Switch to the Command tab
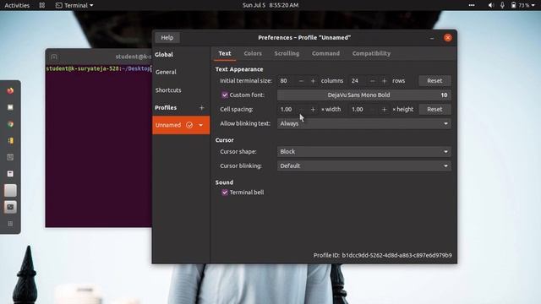The width and height of the screenshot is (541, 304). (x=325, y=53)
